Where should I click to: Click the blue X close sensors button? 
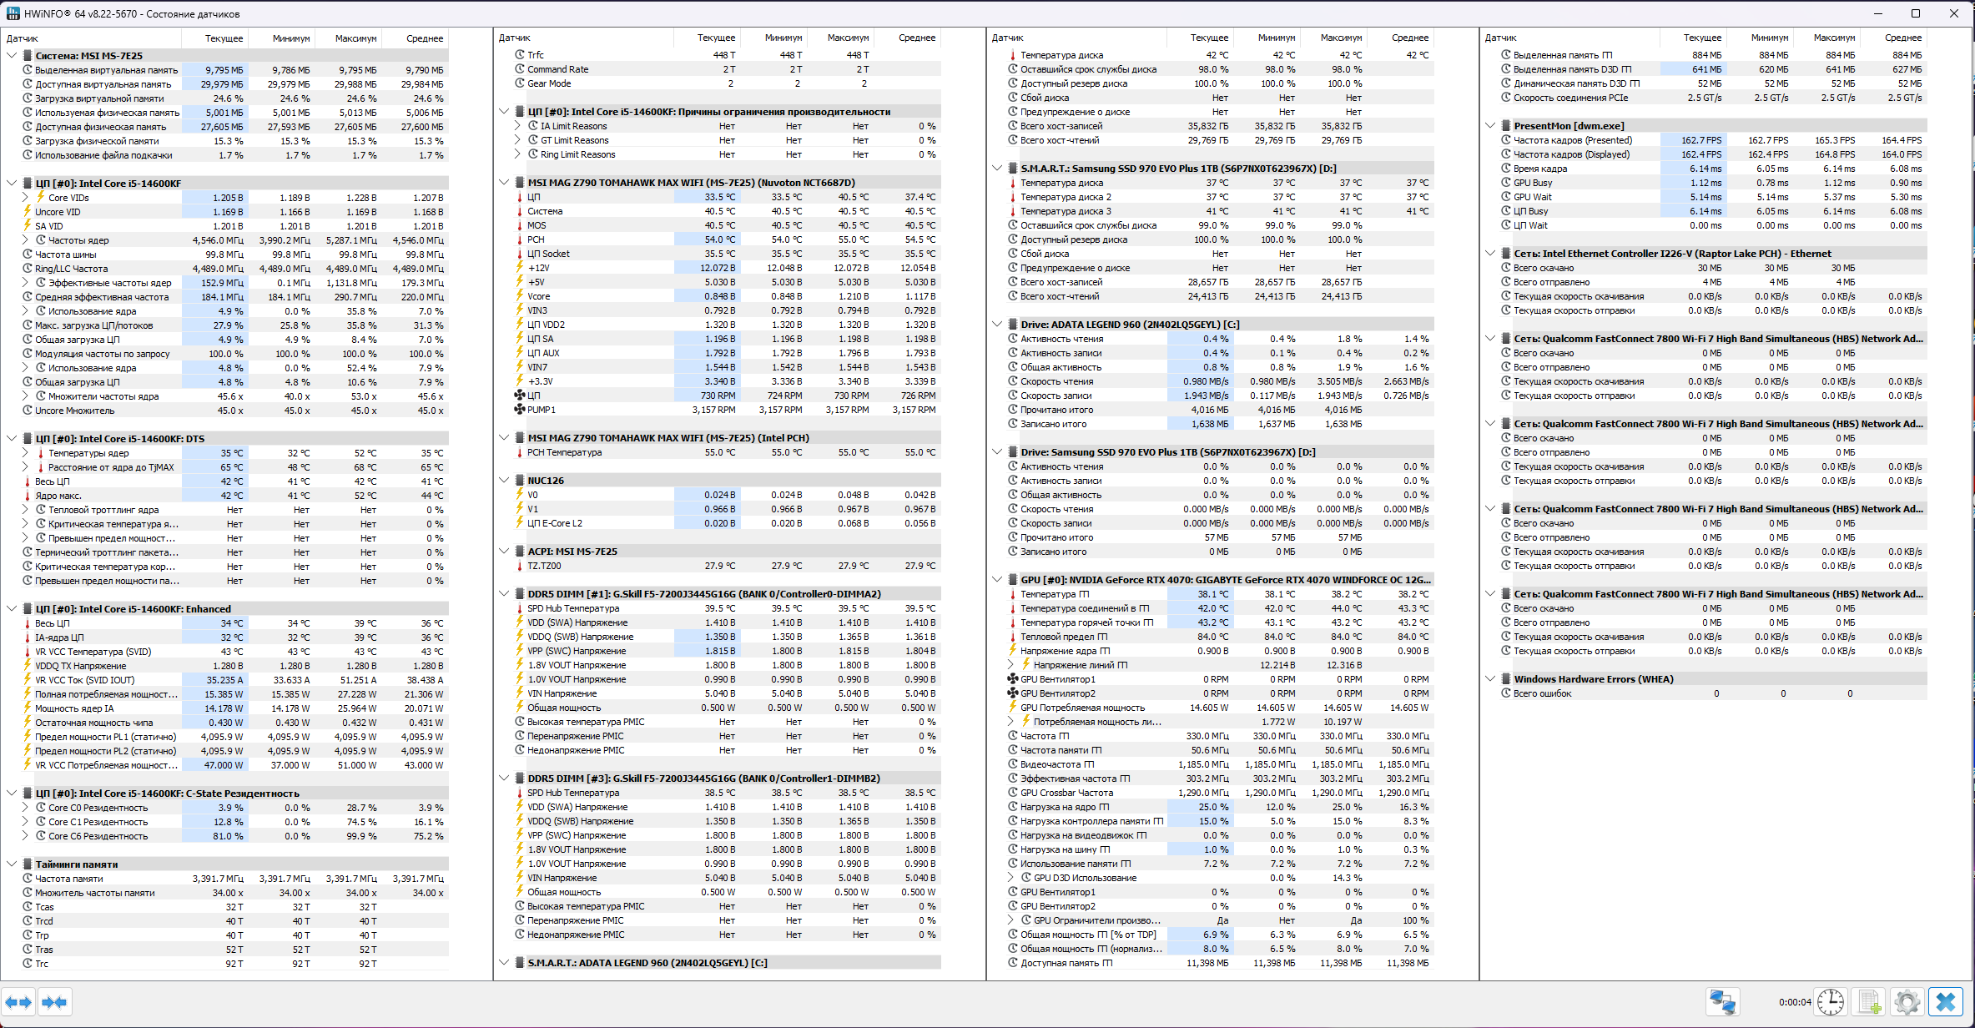point(1946,1002)
